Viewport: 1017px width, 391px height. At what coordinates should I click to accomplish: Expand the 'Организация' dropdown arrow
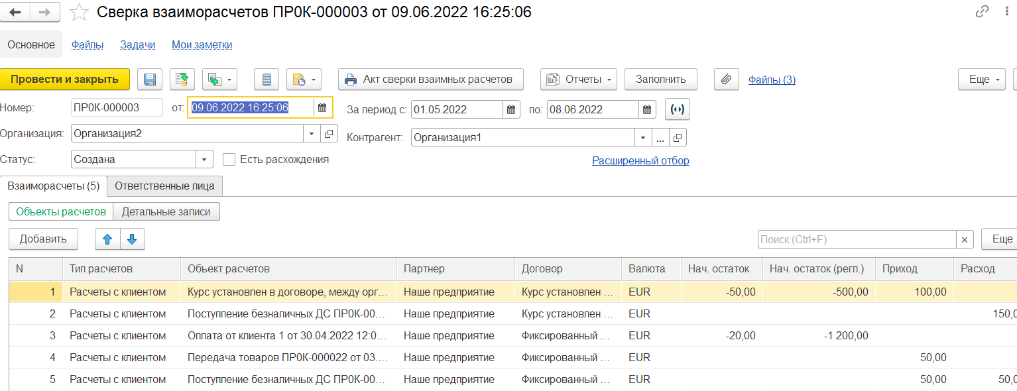click(x=312, y=134)
